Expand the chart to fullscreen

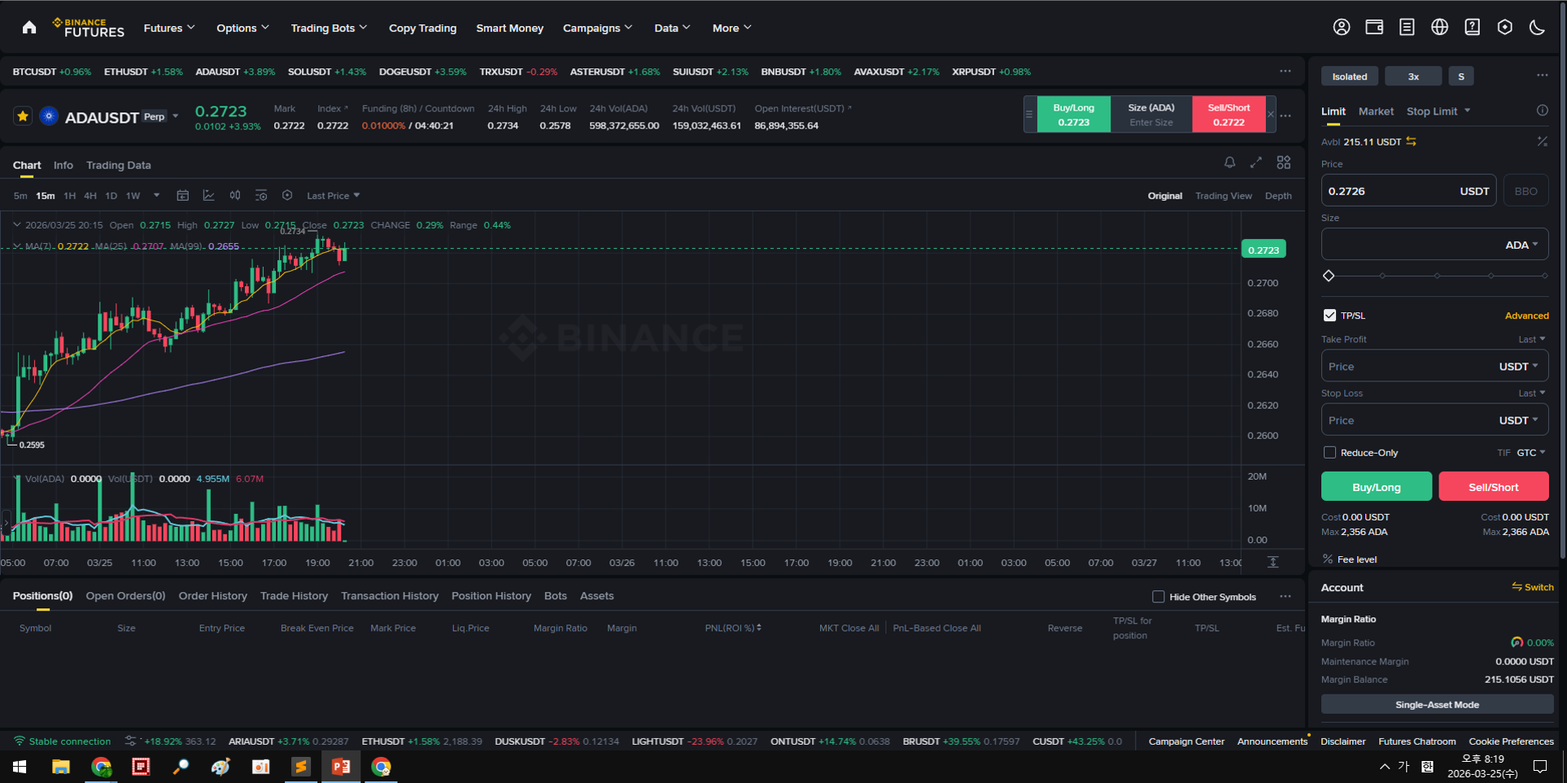pos(1256,163)
